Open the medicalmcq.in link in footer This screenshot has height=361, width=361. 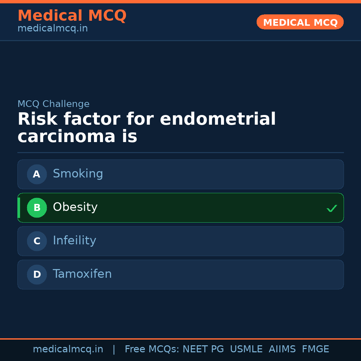point(68,349)
